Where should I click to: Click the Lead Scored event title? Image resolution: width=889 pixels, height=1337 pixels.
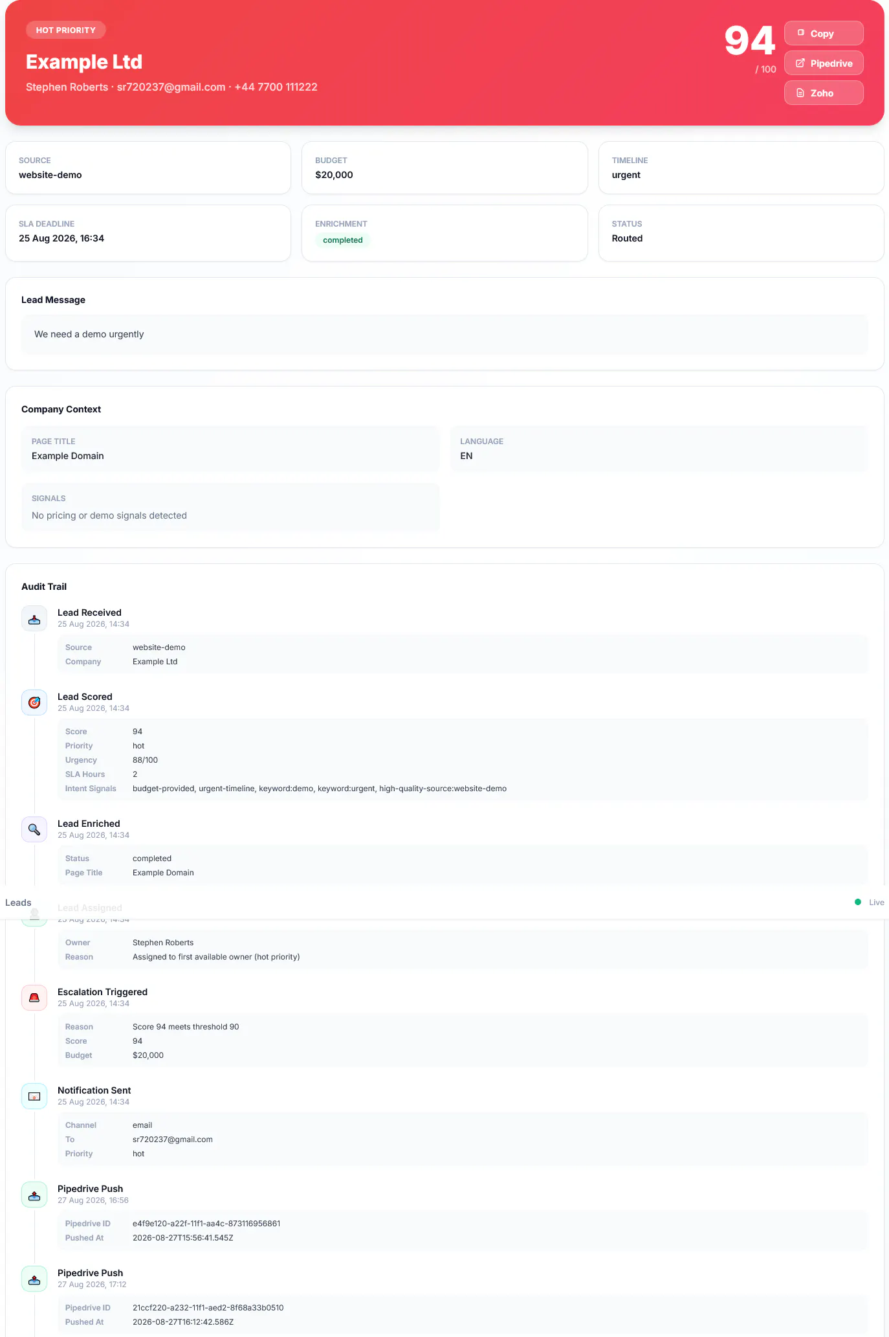85,697
